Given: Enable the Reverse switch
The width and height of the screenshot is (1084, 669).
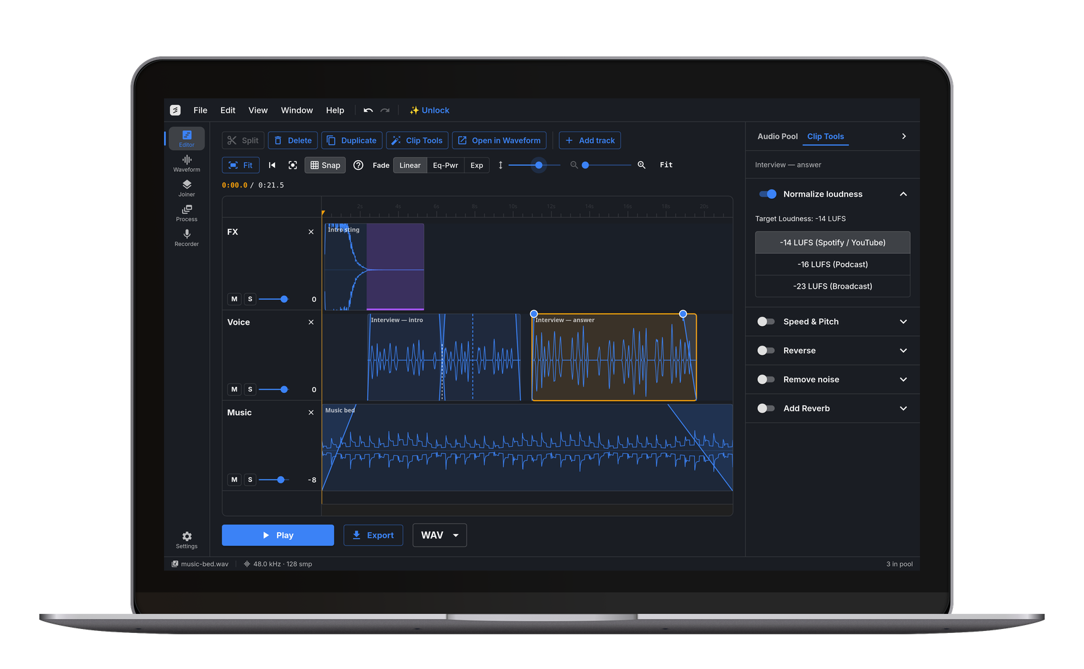Looking at the screenshot, I should pos(766,350).
